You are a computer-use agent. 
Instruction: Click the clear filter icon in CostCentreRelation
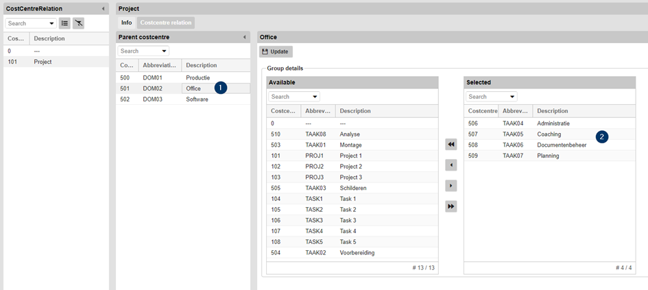(78, 23)
